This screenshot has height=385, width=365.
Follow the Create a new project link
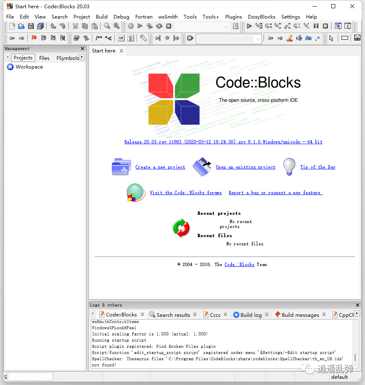160,167
